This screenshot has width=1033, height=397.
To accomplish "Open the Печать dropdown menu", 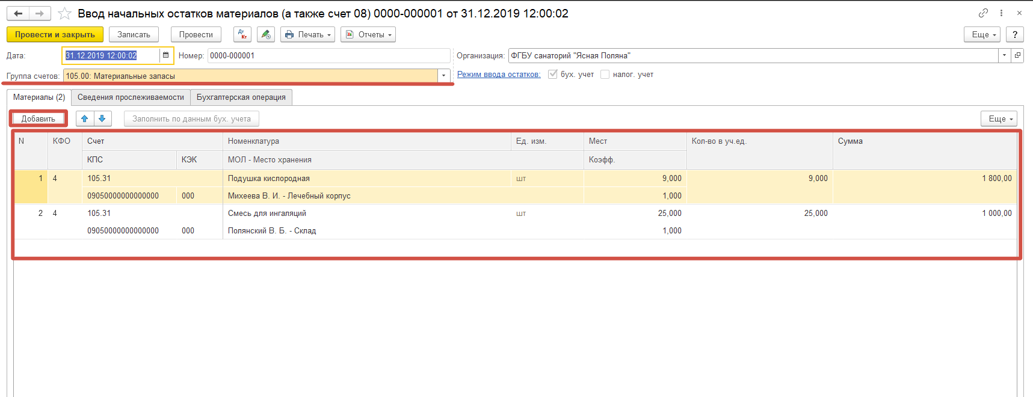I will (x=307, y=34).
